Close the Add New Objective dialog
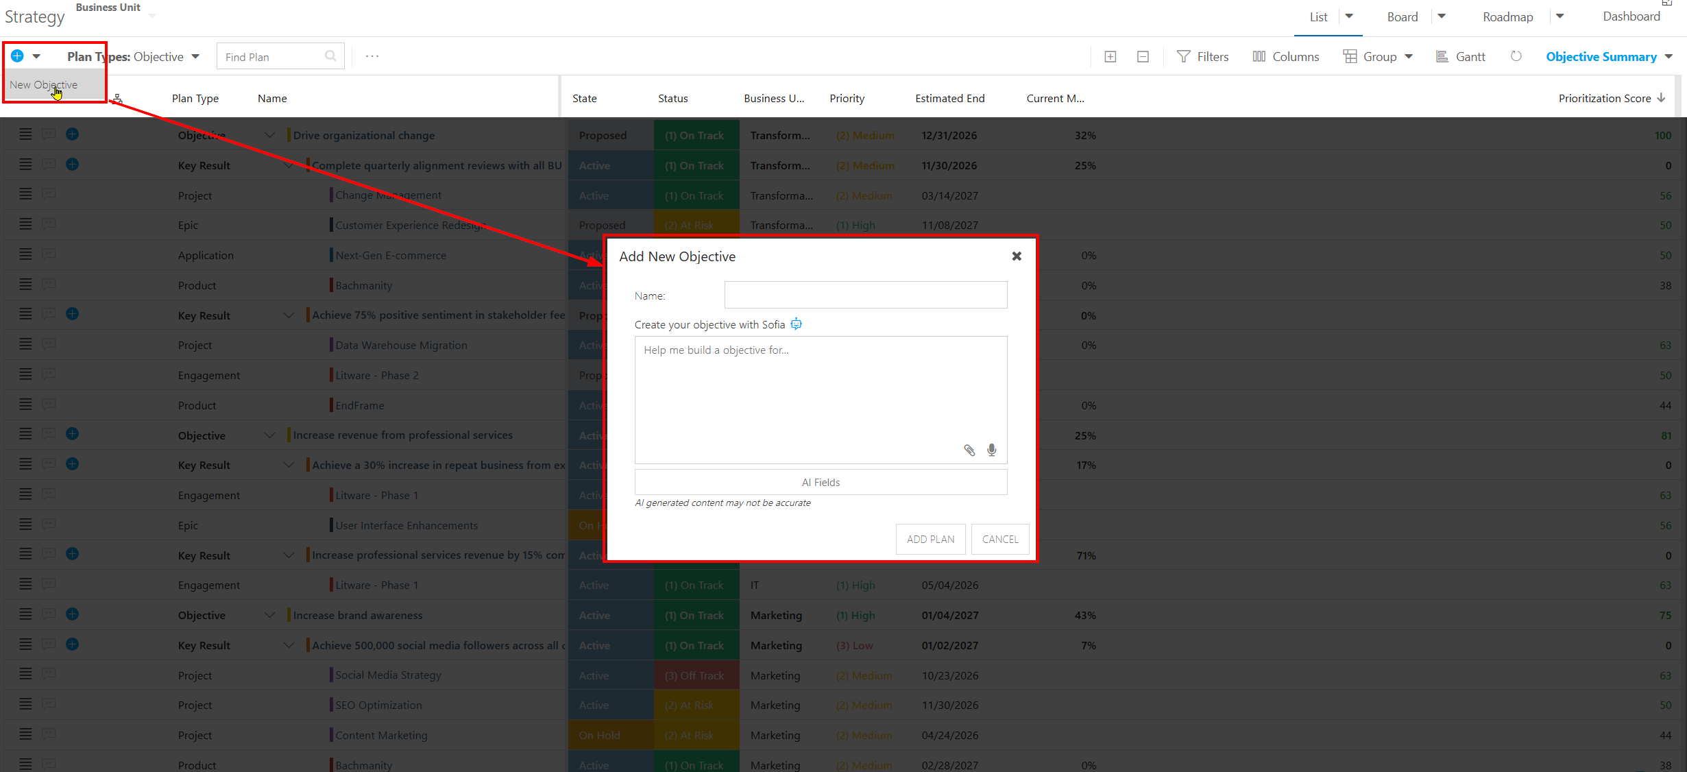The image size is (1687, 772). pos(1017,256)
